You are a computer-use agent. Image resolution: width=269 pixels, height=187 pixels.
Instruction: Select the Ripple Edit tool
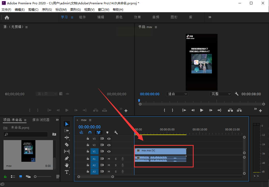pyautogui.click(x=67, y=138)
